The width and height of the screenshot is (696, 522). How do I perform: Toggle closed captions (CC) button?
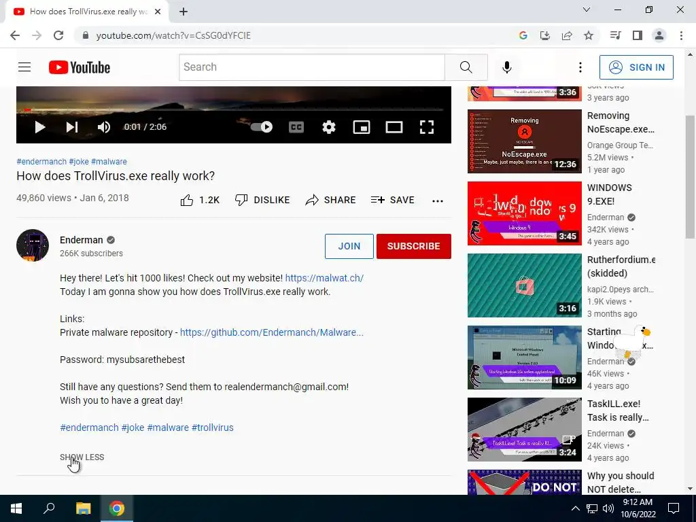point(296,127)
